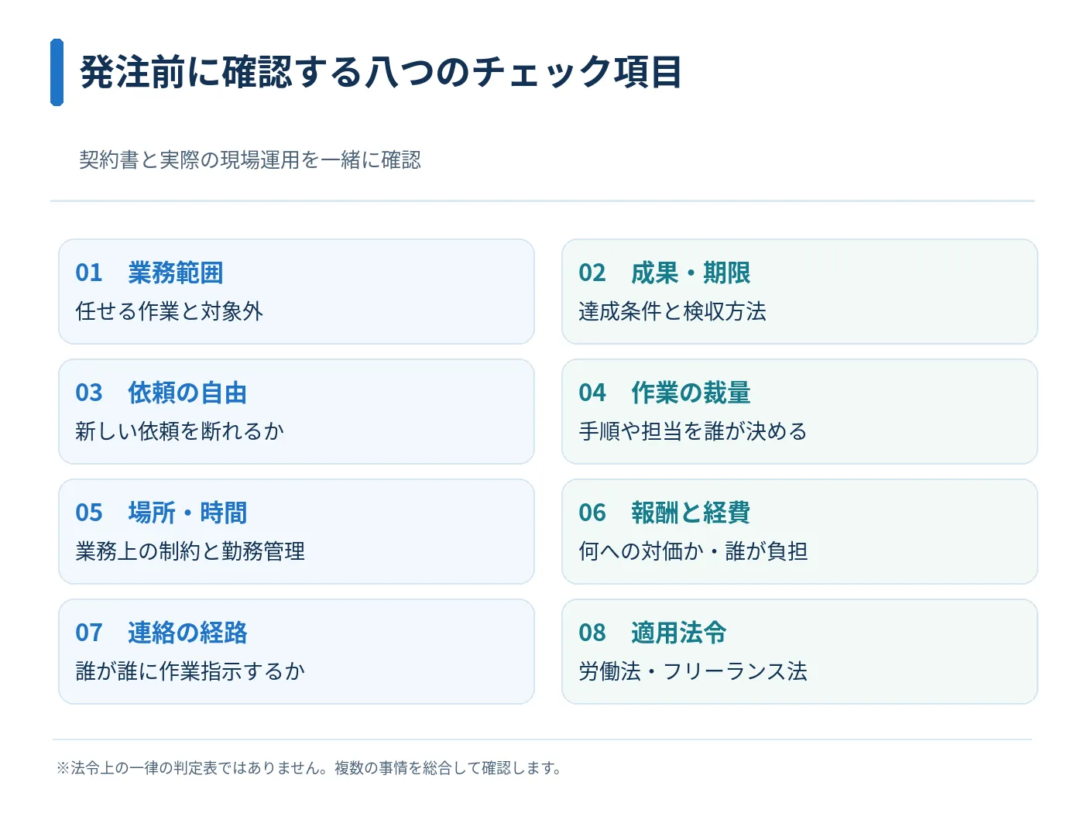Click the heading "01 業務範囲"
The image size is (1084, 813).
(x=149, y=273)
